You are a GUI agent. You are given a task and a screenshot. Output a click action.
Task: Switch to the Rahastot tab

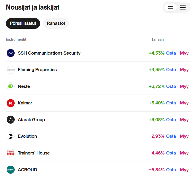pos(56,23)
